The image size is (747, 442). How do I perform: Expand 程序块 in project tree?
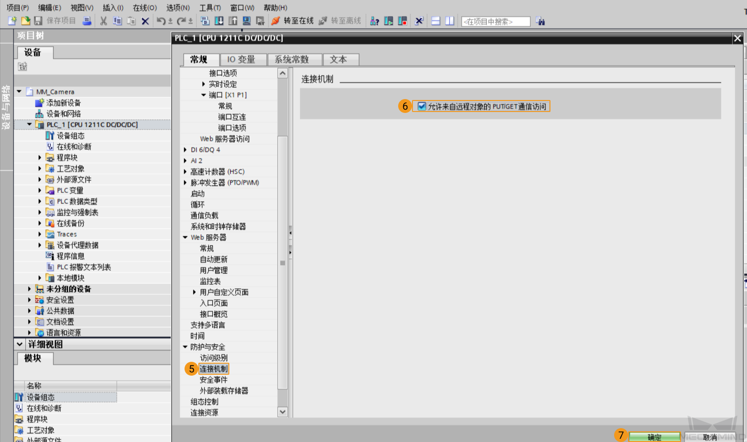[40, 158]
